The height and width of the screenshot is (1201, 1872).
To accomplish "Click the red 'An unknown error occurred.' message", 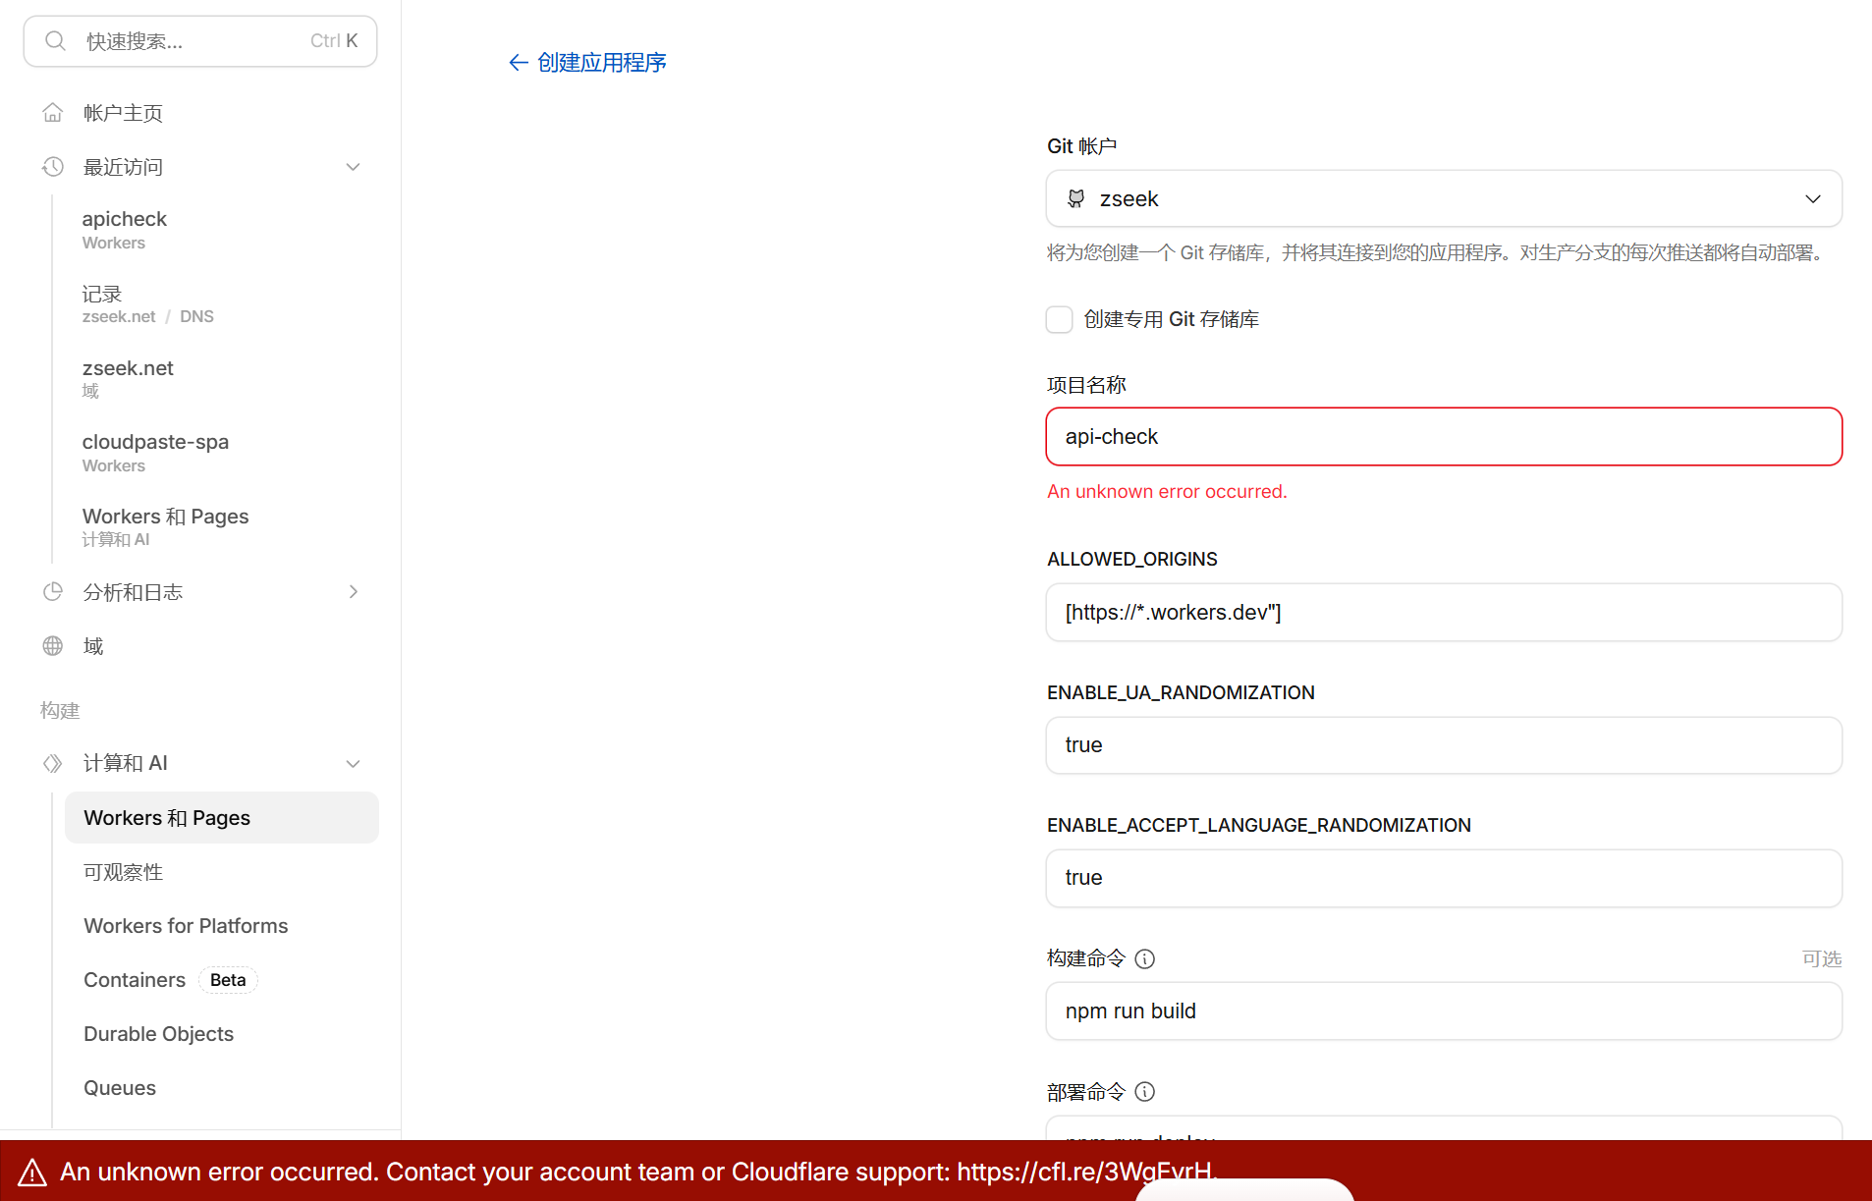I will tap(1167, 492).
